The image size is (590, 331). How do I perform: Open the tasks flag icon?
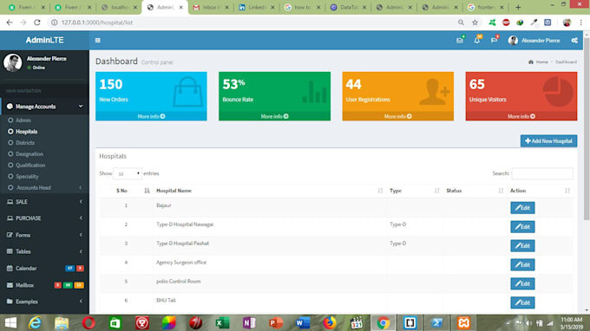[x=494, y=40]
